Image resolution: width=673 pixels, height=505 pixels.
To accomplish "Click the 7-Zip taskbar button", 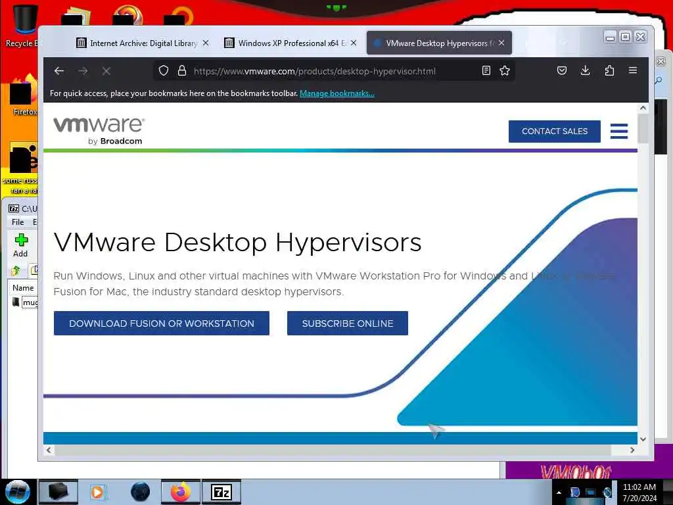I will 221,492.
